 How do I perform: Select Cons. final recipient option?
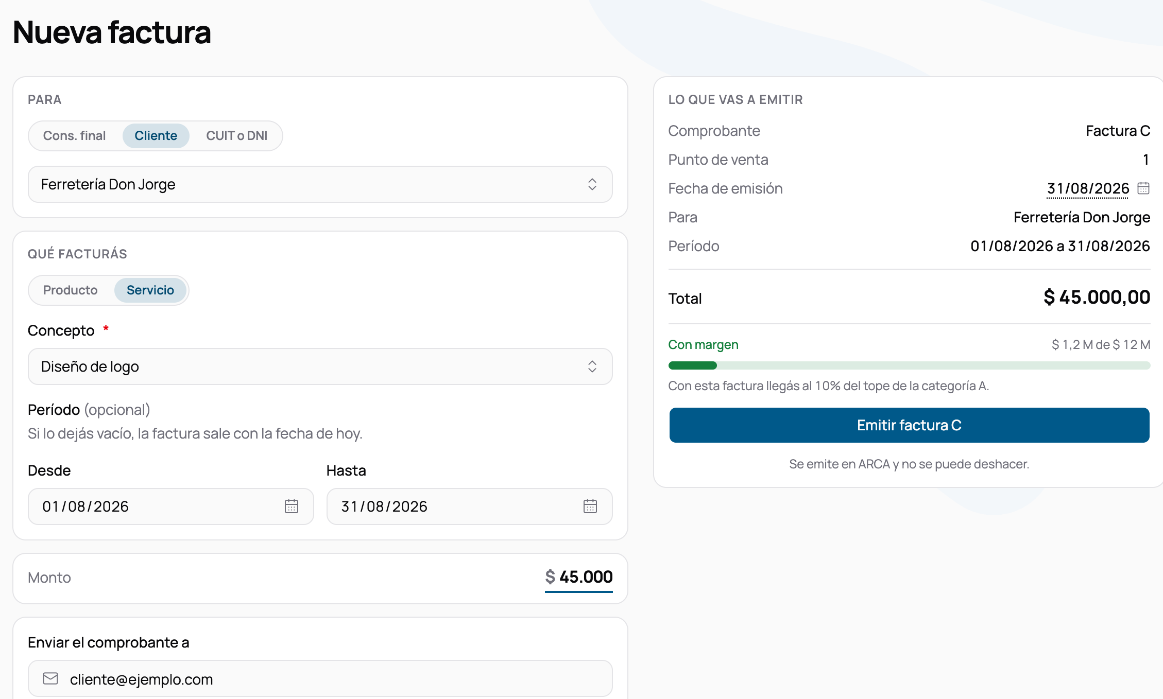pos(74,136)
